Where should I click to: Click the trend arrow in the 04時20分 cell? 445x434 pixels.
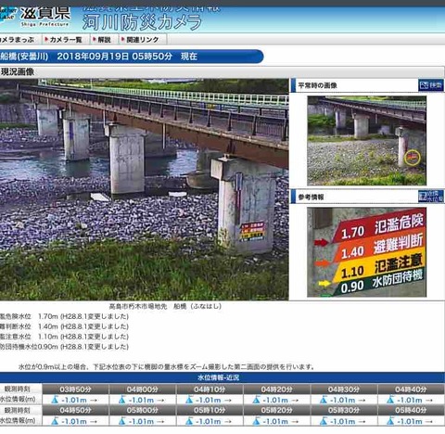point(295,400)
